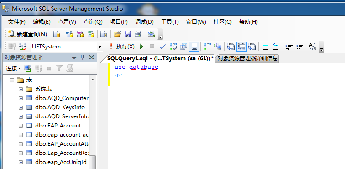Click the comment out selected lines icon
The image size is (345, 169).
point(265,47)
